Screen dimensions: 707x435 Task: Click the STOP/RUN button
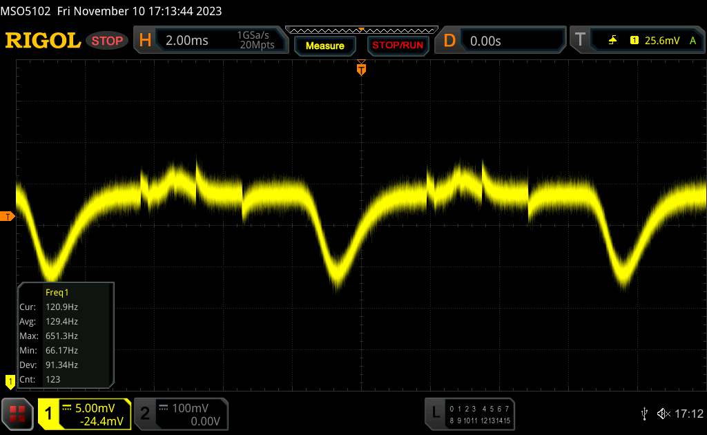coord(398,46)
